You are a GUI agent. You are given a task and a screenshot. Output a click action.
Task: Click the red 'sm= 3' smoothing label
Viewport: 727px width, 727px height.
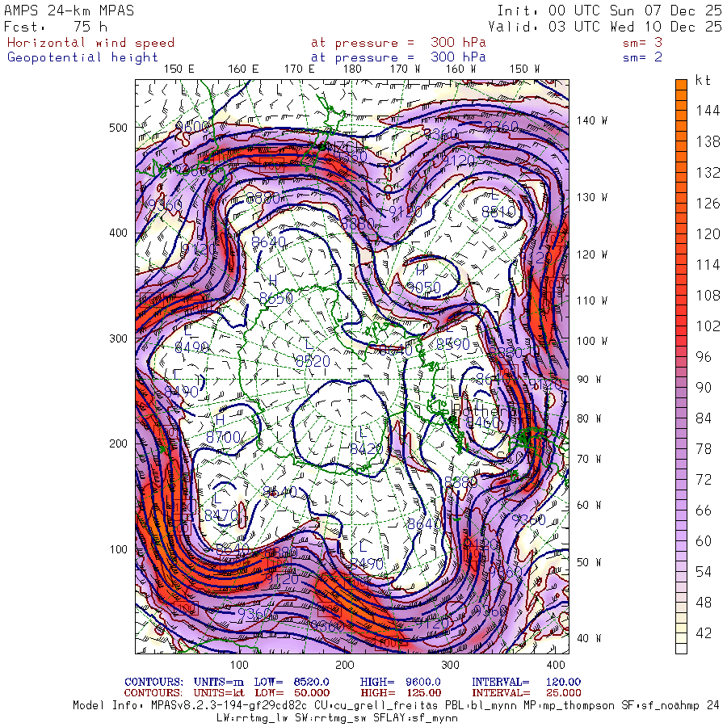[x=643, y=43]
